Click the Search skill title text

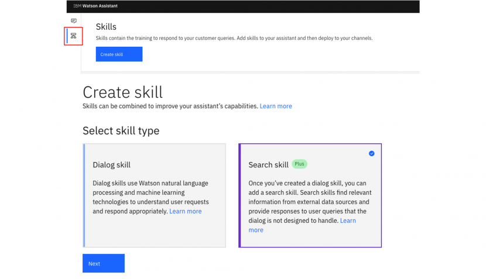click(268, 165)
